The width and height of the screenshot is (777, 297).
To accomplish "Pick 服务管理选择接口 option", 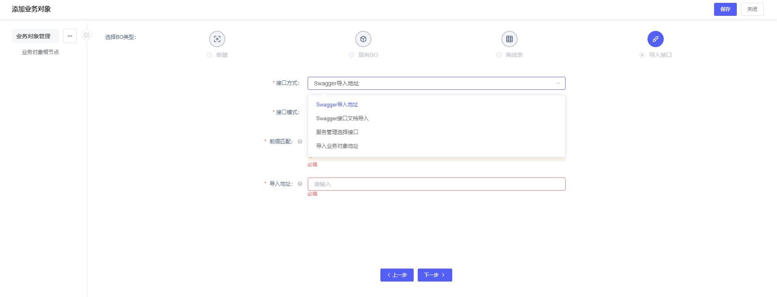I will click(x=337, y=132).
